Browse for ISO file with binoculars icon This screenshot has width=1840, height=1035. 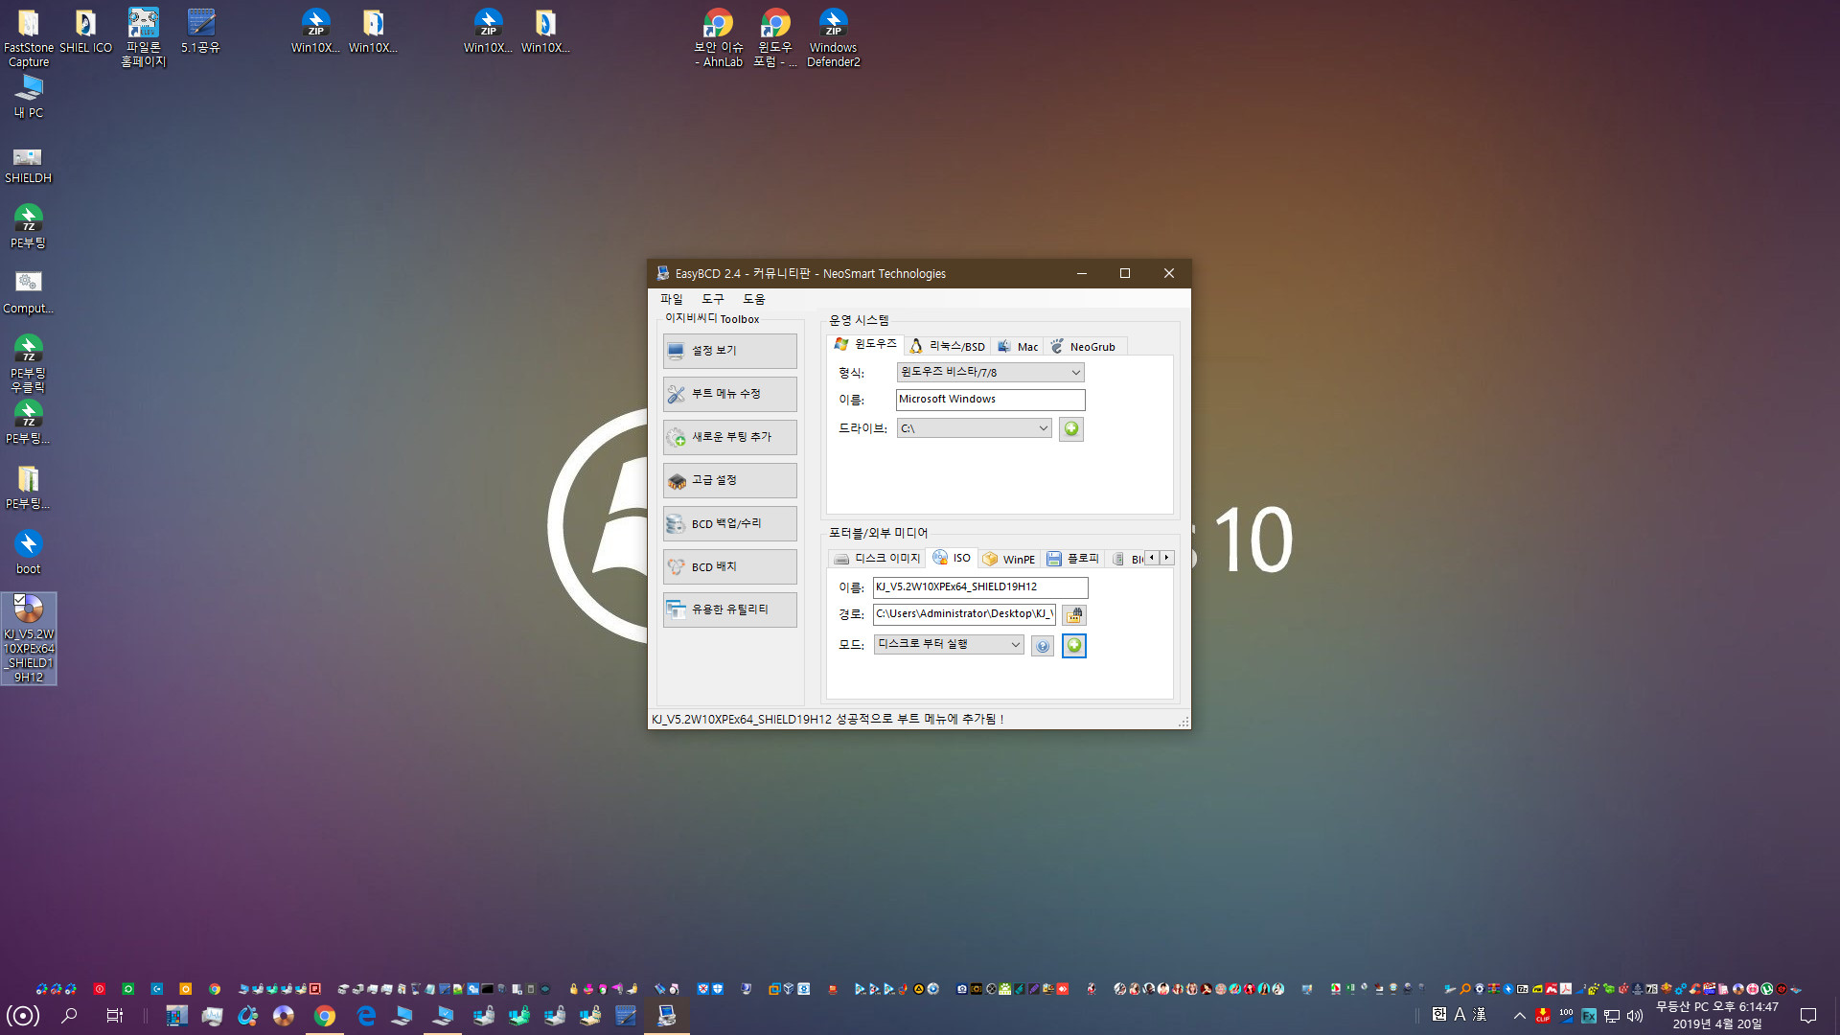coord(1074,614)
